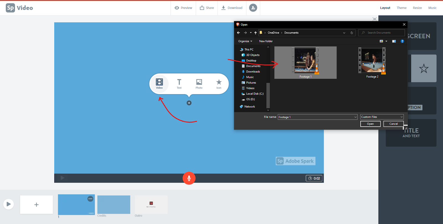Open the view options dropdown arrow
443x224 pixels.
386,41
